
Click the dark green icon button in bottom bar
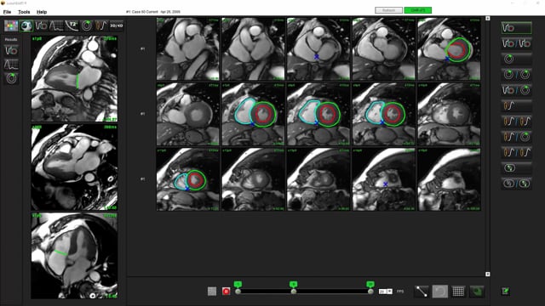477,292
